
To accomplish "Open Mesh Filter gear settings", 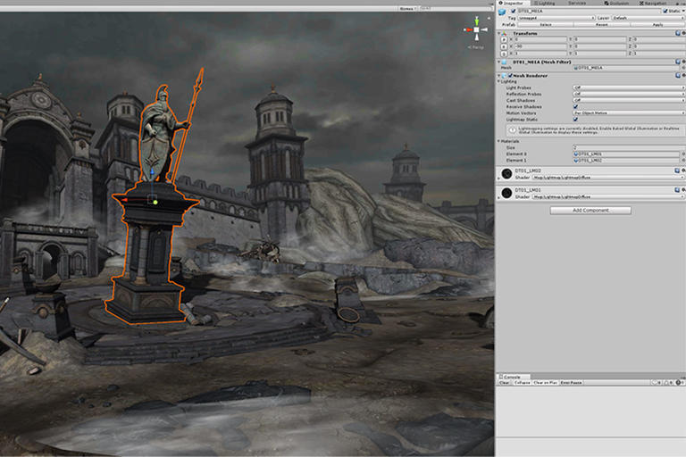I will [683, 62].
